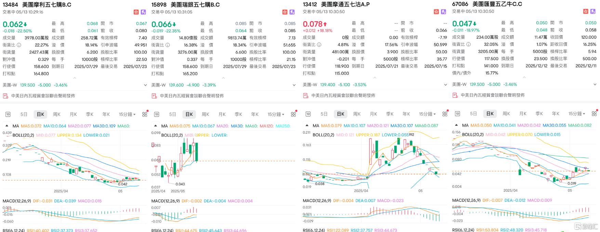Image resolution: width=600 pixels, height=232 pixels.
Task: Open the indicator grid icon in the 67086 chart toolbar
Action: [x=594, y=113]
